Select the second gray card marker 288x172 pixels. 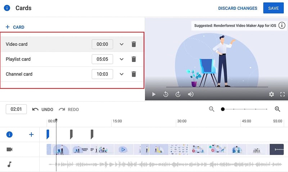click(71, 134)
